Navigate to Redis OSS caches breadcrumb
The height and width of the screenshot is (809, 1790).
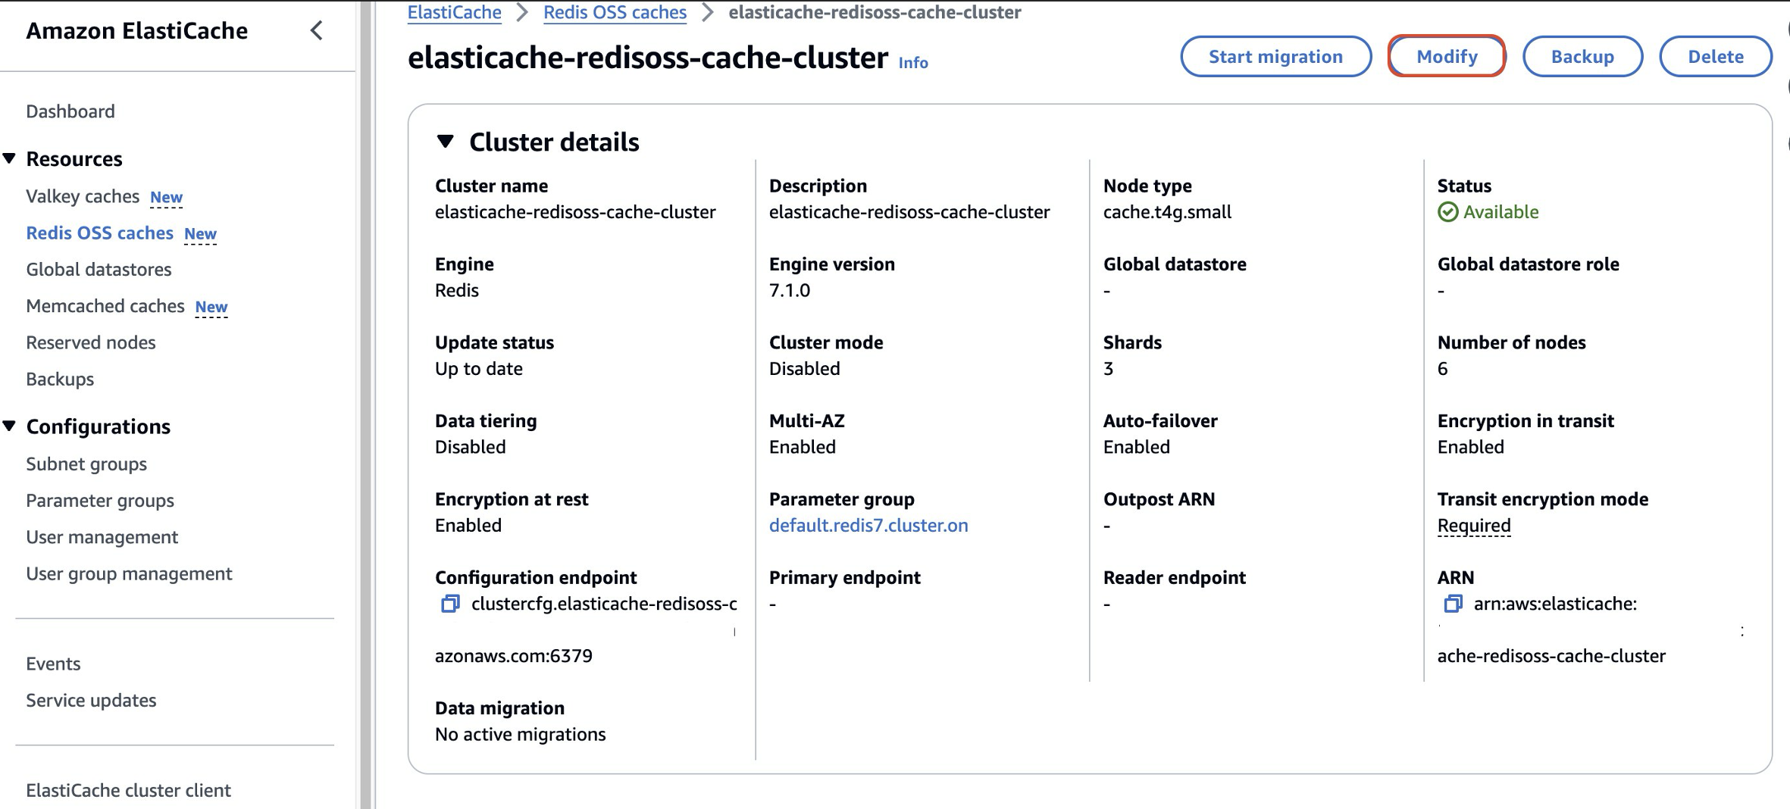(x=615, y=13)
